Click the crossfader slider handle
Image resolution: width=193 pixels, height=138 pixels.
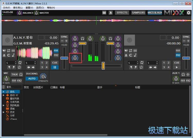(103, 66)
